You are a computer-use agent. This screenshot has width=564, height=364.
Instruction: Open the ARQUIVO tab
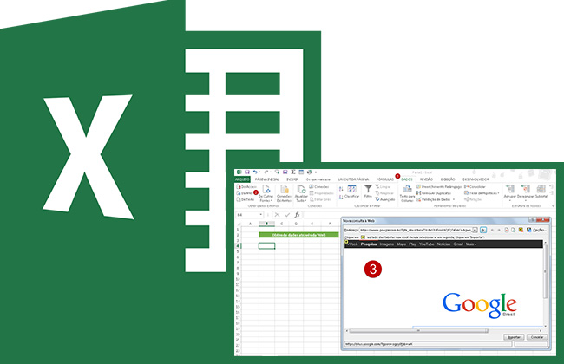[242, 179]
